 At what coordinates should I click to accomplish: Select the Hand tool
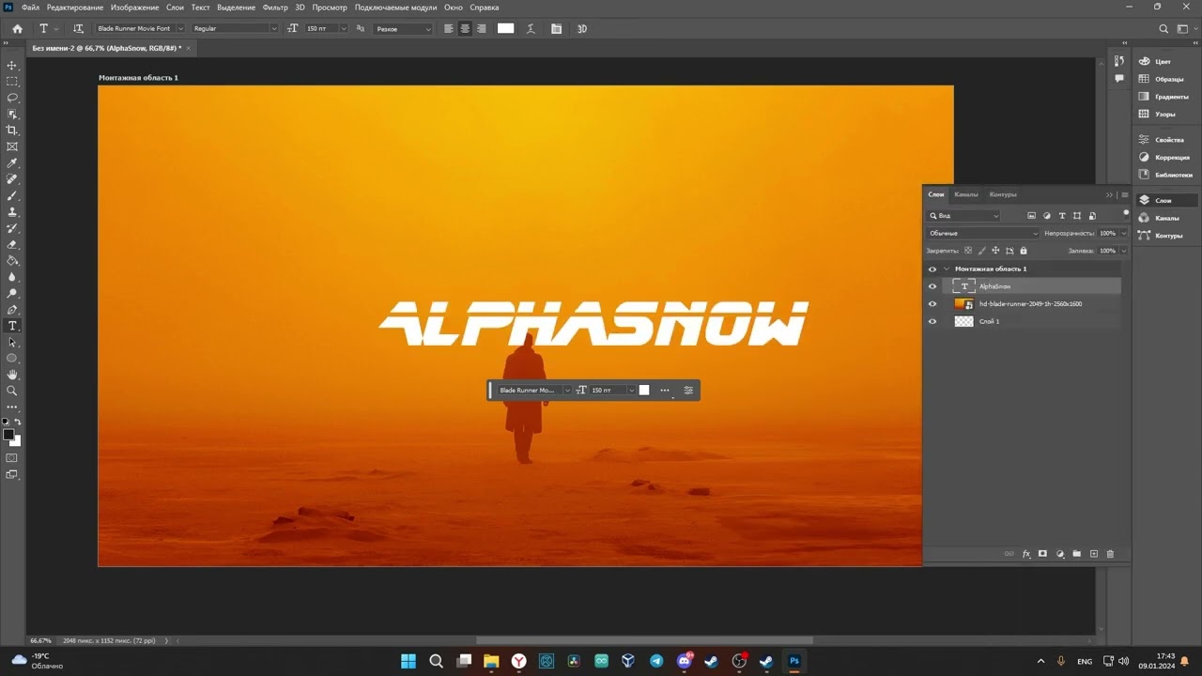pos(12,375)
